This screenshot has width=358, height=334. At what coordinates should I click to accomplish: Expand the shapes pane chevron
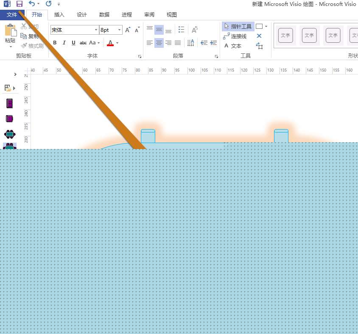point(15,74)
